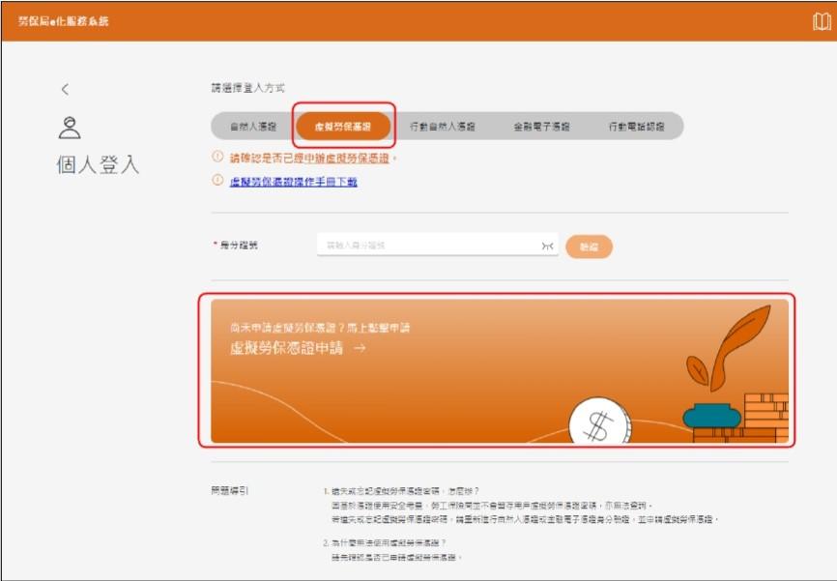Click the 請選擇登入方式 label
837x581 pixels.
247,88
